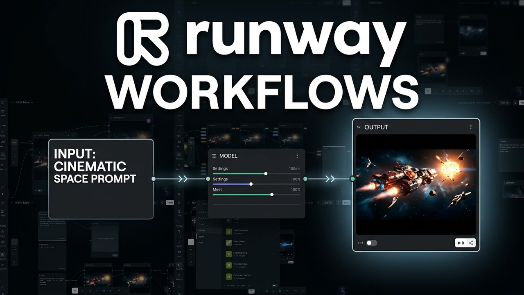Viewport: 524px width, 295px height.
Task: Click the output connector dot on INPUT node
Action: (x=154, y=179)
